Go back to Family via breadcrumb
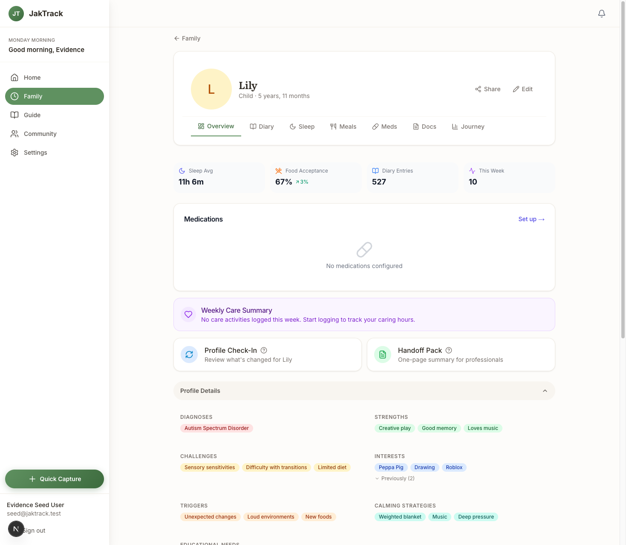This screenshot has width=626, height=545. (187, 38)
